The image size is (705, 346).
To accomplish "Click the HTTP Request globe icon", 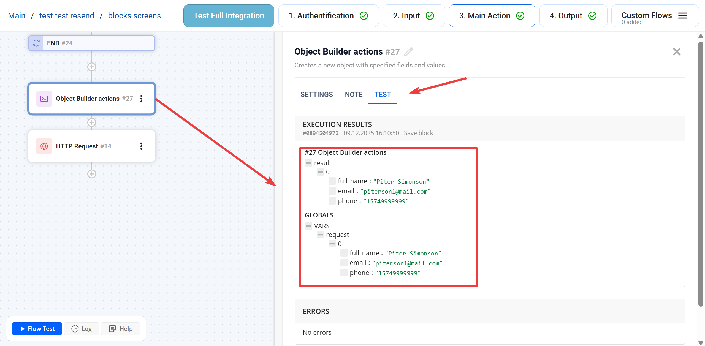I will 44,146.
